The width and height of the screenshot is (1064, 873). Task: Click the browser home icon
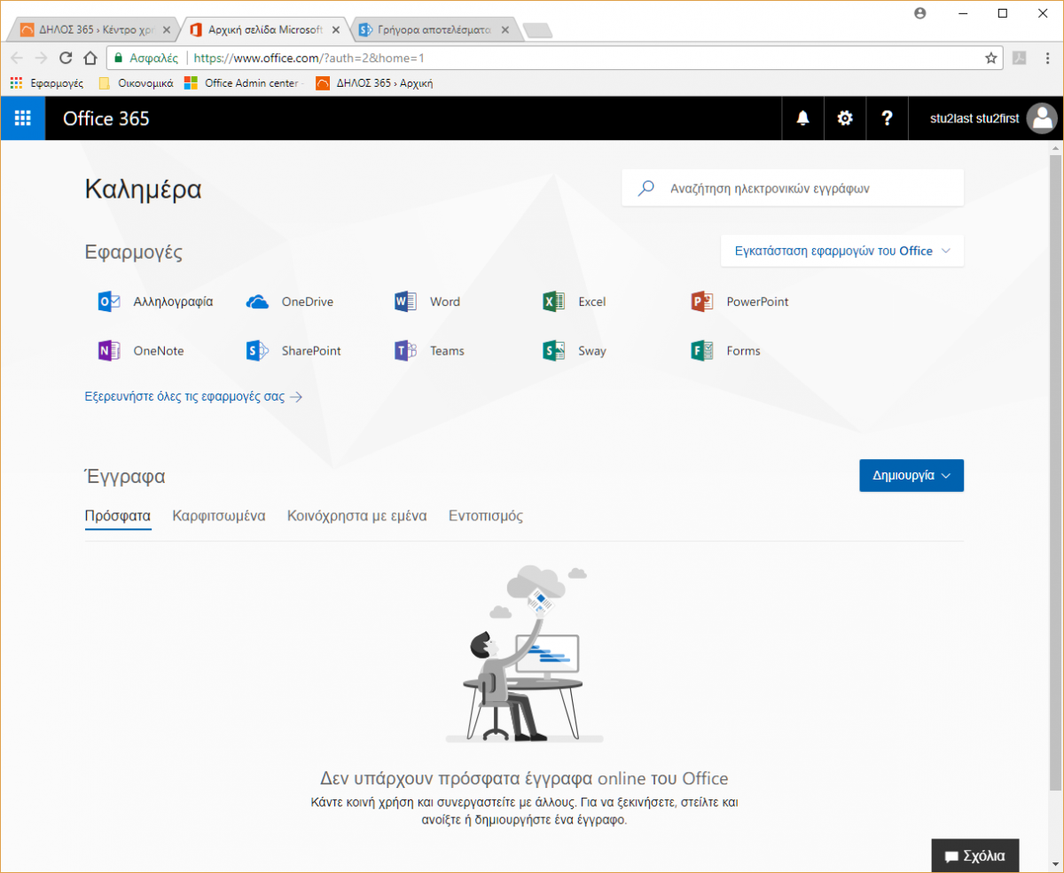point(90,58)
